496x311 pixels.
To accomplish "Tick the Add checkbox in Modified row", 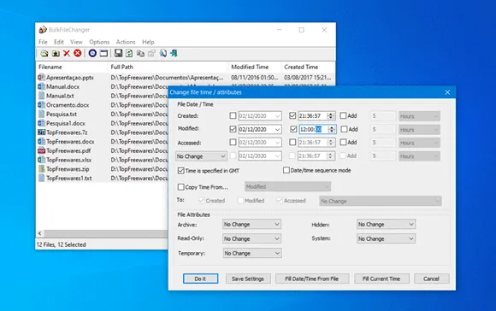I will click(344, 129).
